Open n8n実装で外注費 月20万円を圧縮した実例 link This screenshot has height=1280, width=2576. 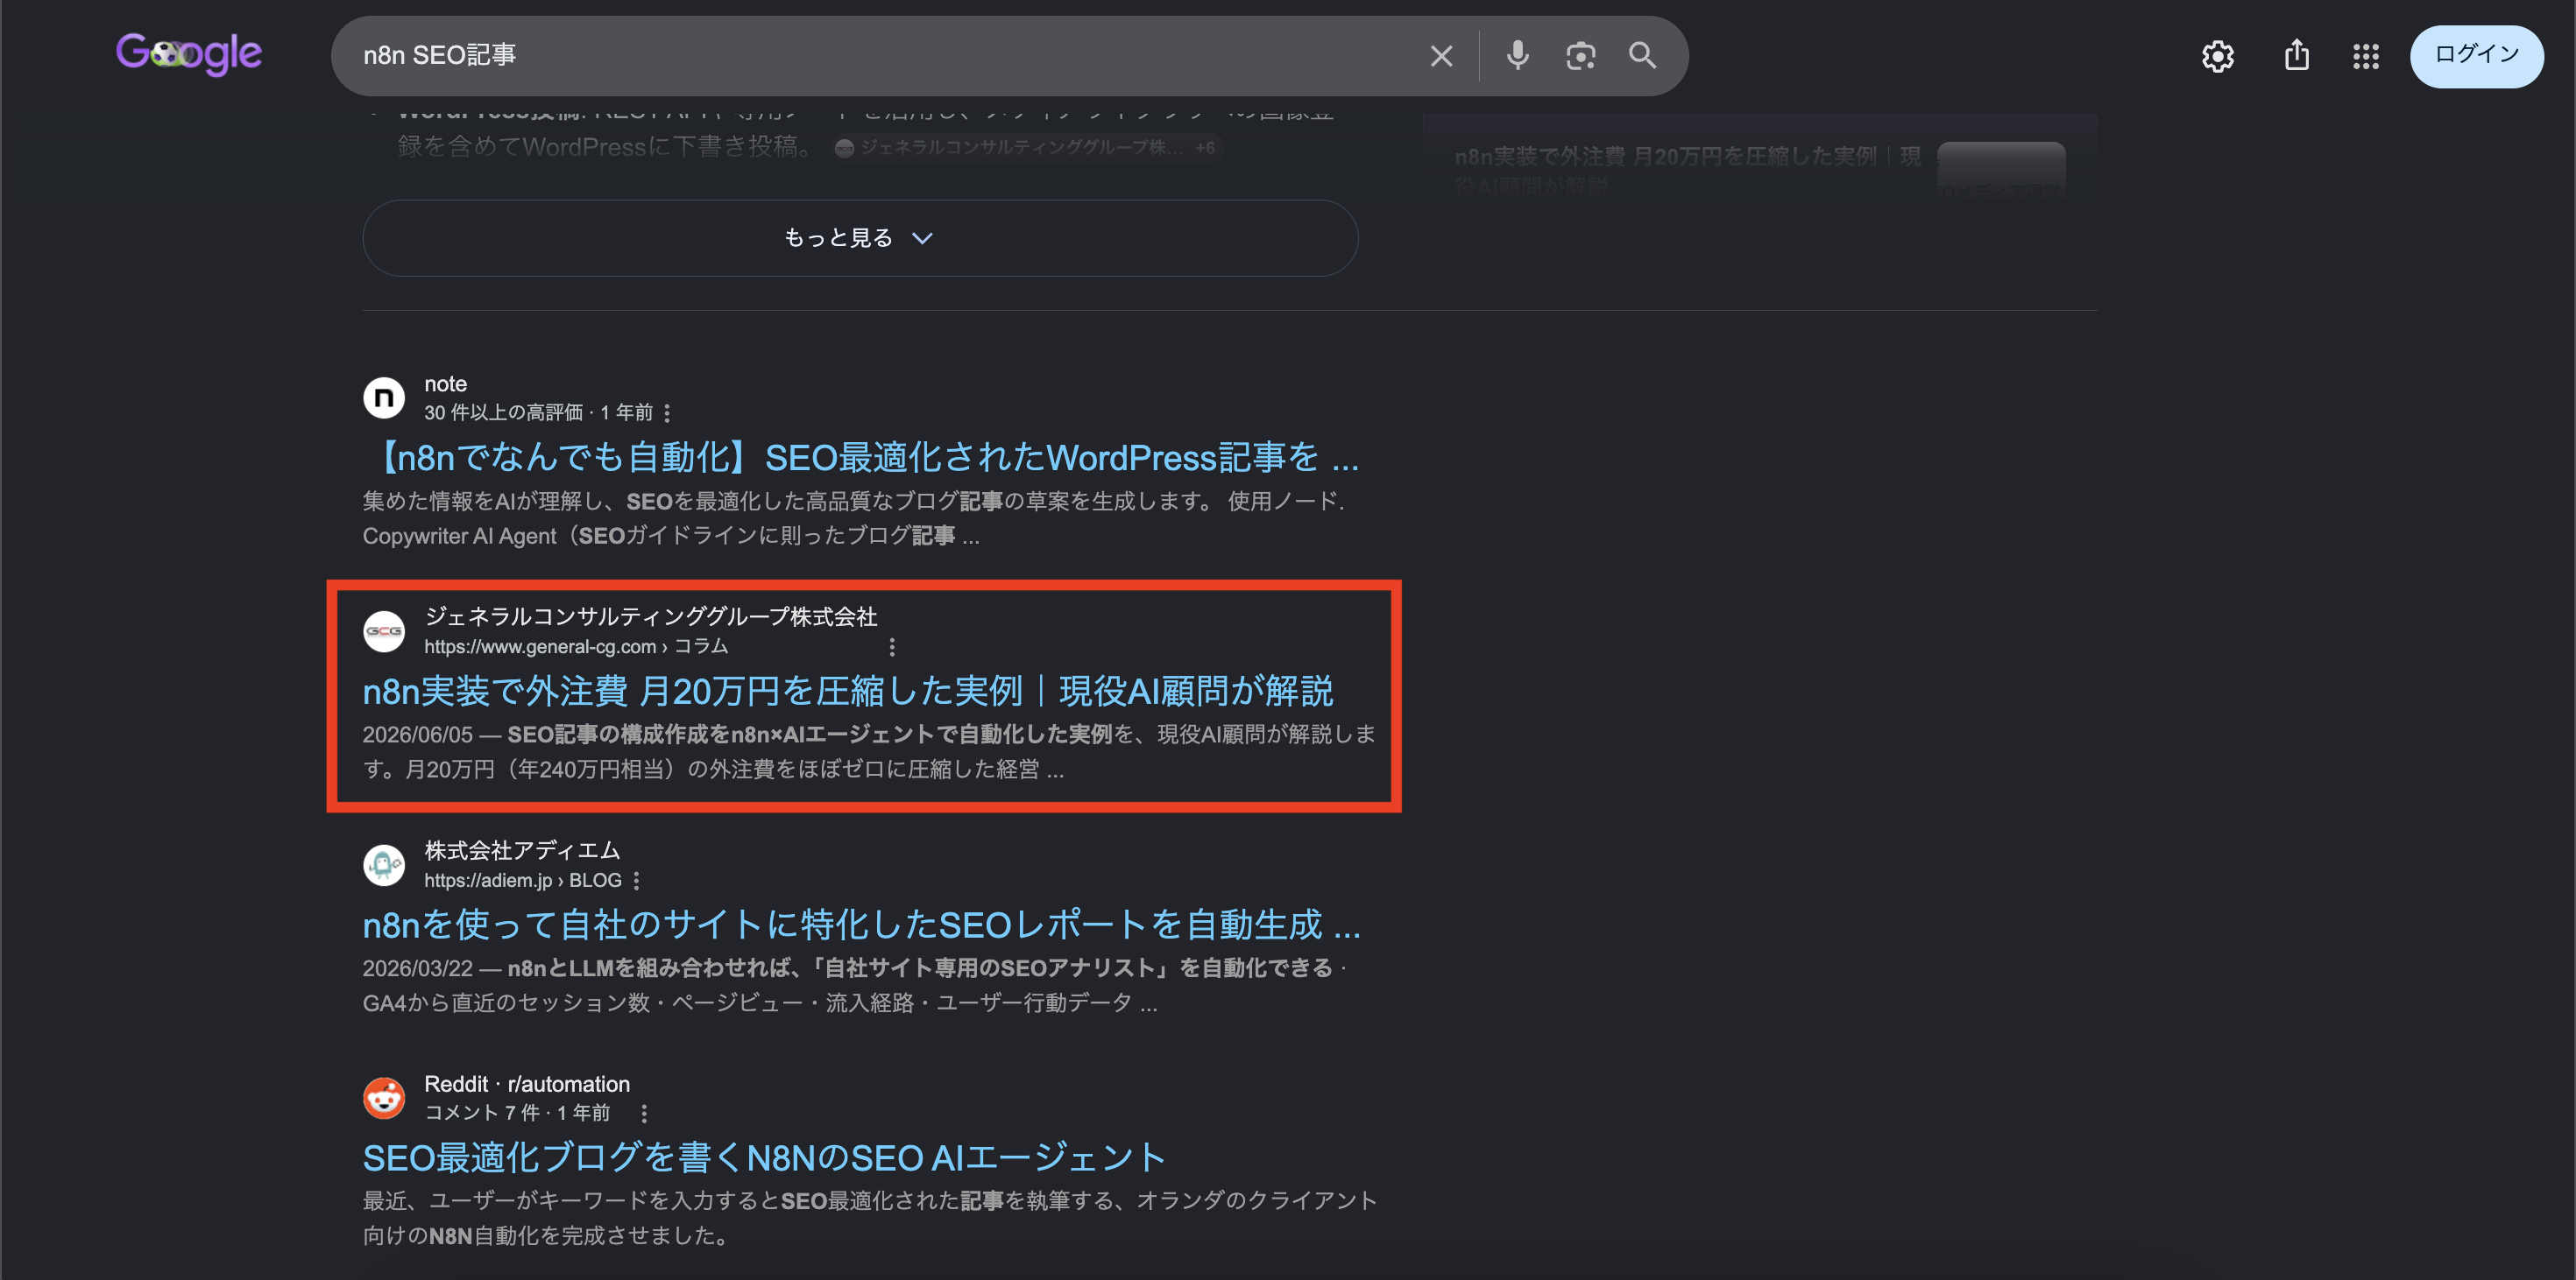[848, 692]
